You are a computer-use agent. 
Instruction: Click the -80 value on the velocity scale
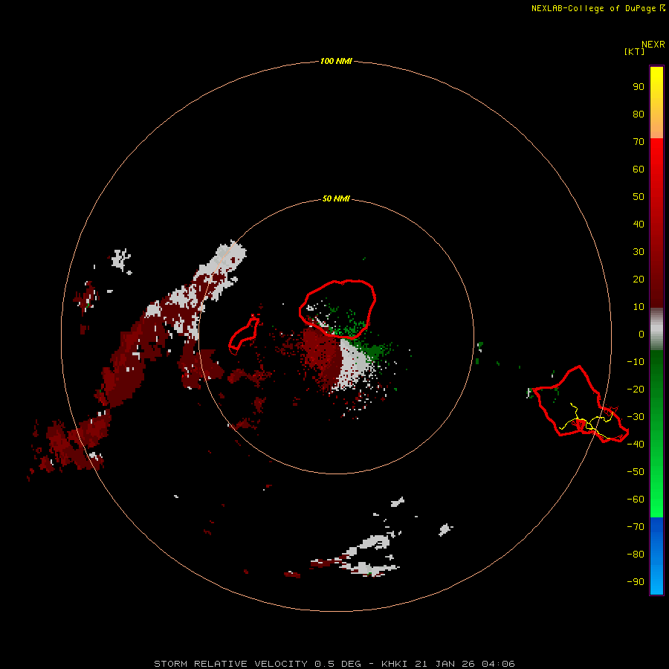[636, 555]
